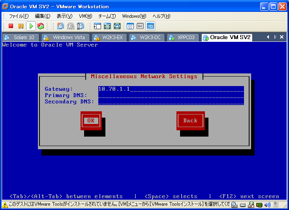Click the VMware Tools warning triangle icon
This screenshot has height=210, width=289.
coord(5,204)
